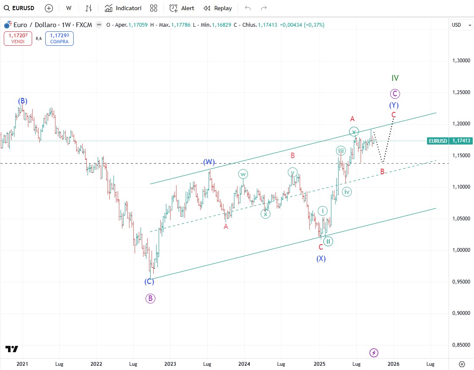Image resolution: width=474 pixels, height=370 pixels.
Task: Click the TradingView logo
Action: click(12, 349)
